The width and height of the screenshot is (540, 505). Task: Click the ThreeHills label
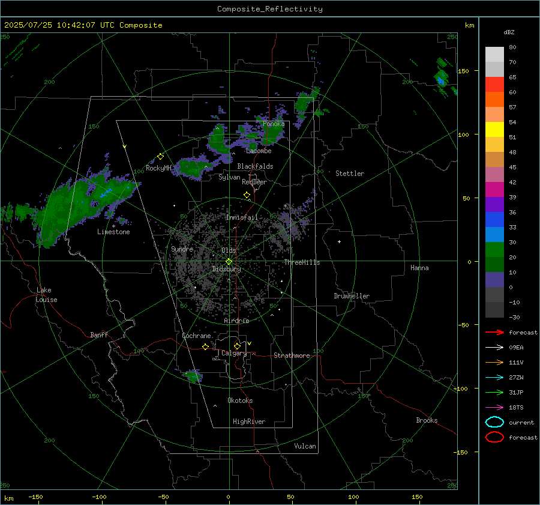tap(302, 262)
